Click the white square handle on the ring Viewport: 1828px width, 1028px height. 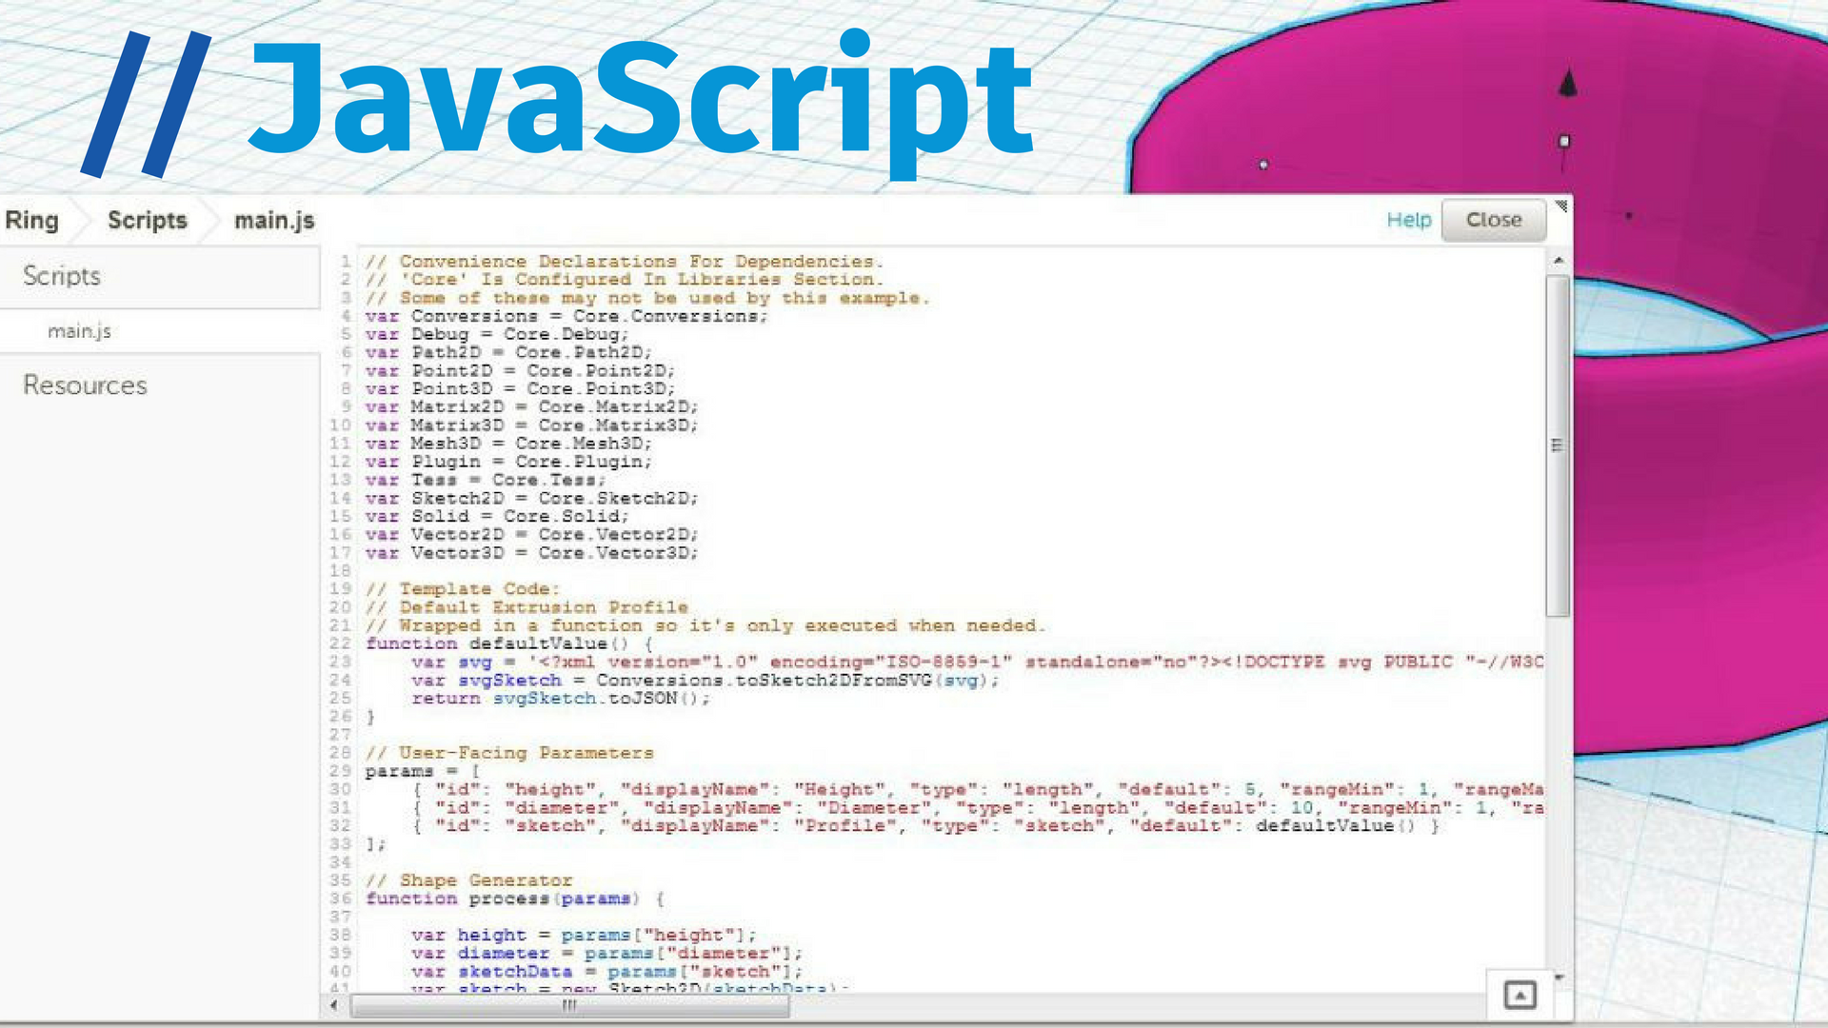point(1564,142)
